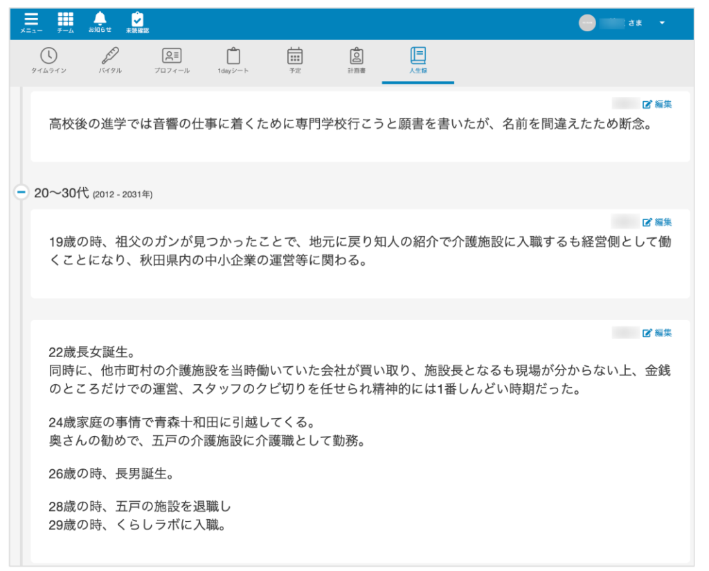Click the お知らせ bell icon
Viewport: 709px width, 571px height.
tap(100, 19)
